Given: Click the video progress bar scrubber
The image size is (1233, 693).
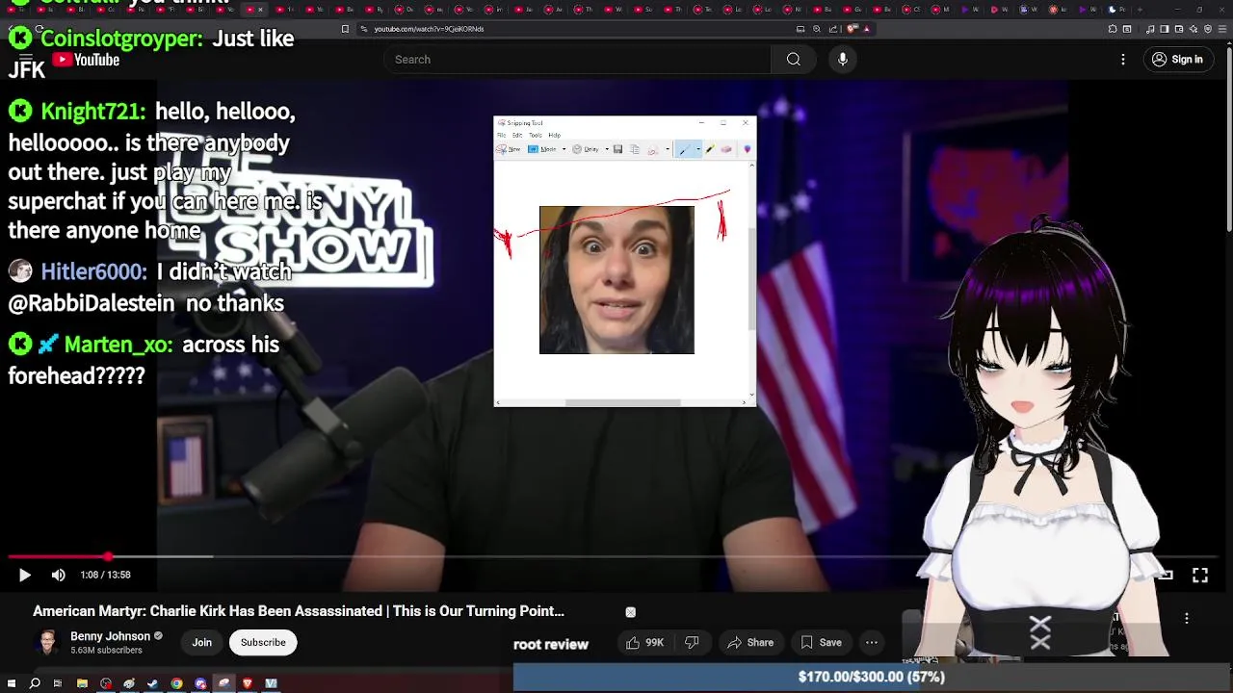Looking at the screenshot, I should tap(108, 556).
